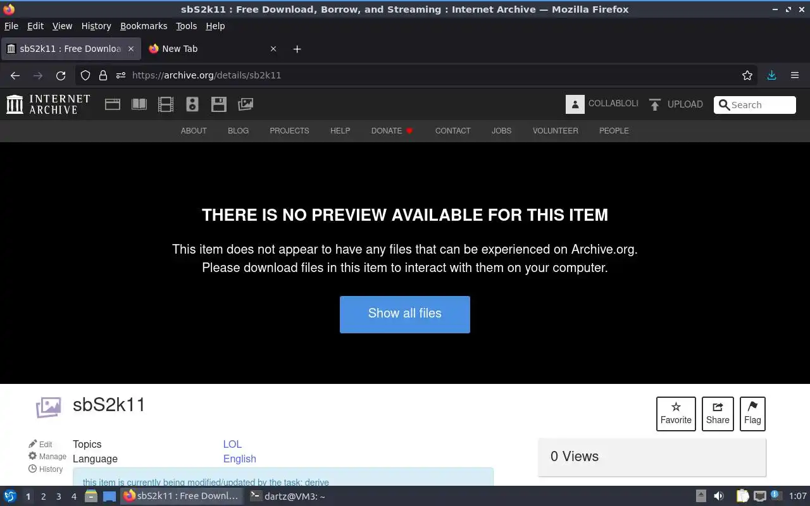Open the Web (Wayback) icon
Screen dimensions: 810x506
pyautogui.click(x=113, y=104)
